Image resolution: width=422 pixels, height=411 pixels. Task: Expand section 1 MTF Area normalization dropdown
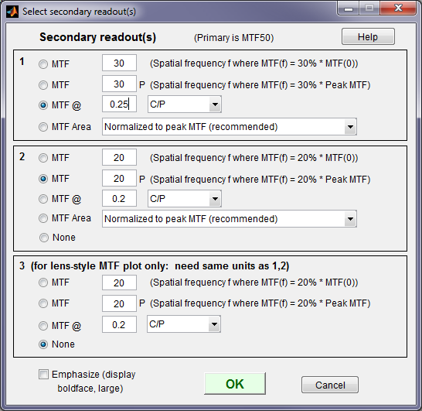[x=230, y=127]
